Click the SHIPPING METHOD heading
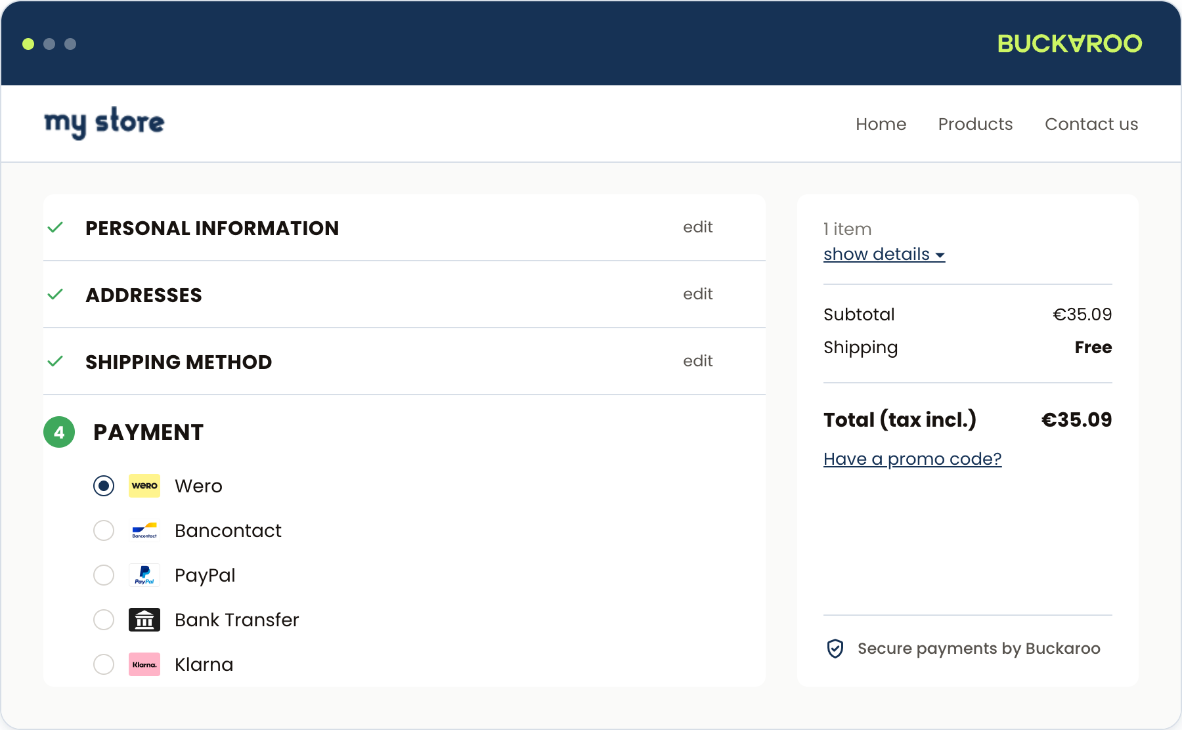This screenshot has width=1182, height=730. 179,362
